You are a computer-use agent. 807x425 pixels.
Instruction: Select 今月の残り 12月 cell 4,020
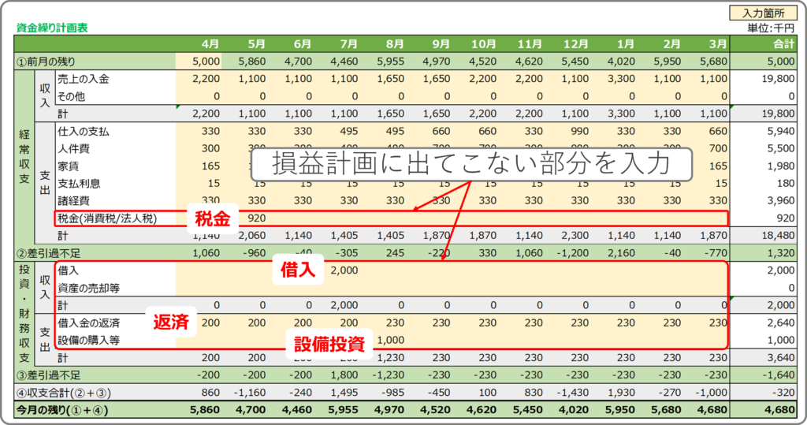pyautogui.click(x=575, y=410)
